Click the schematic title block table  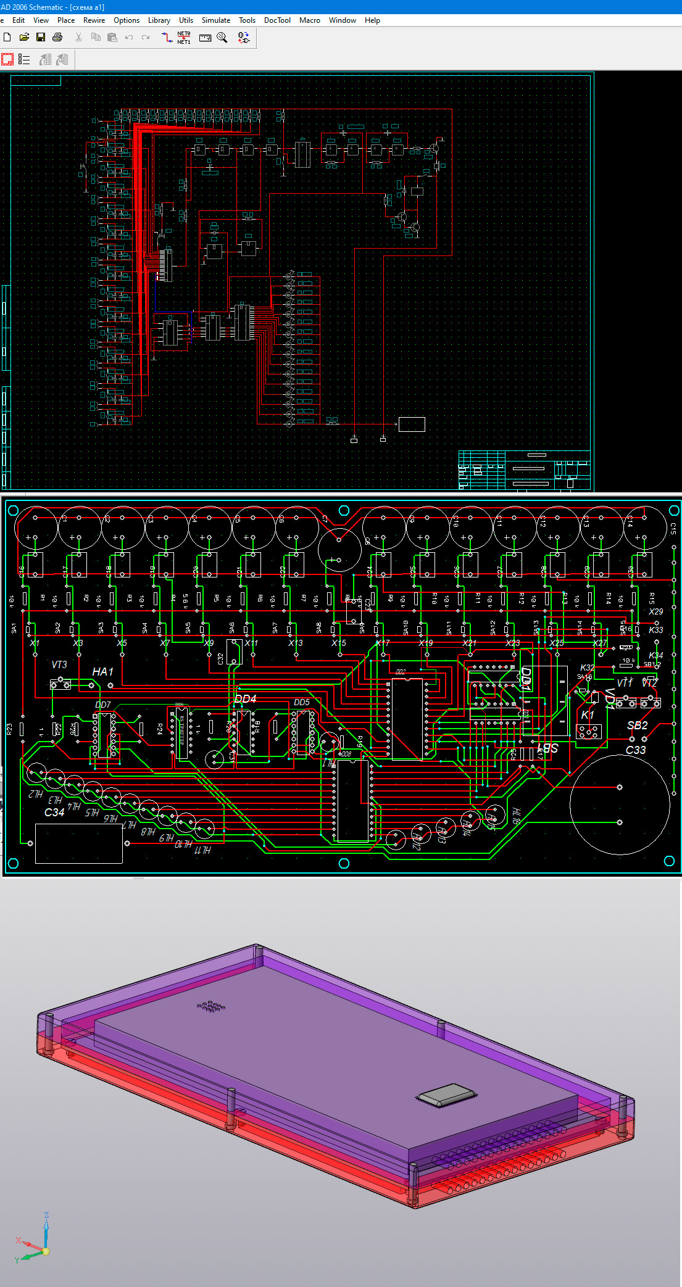click(525, 470)
